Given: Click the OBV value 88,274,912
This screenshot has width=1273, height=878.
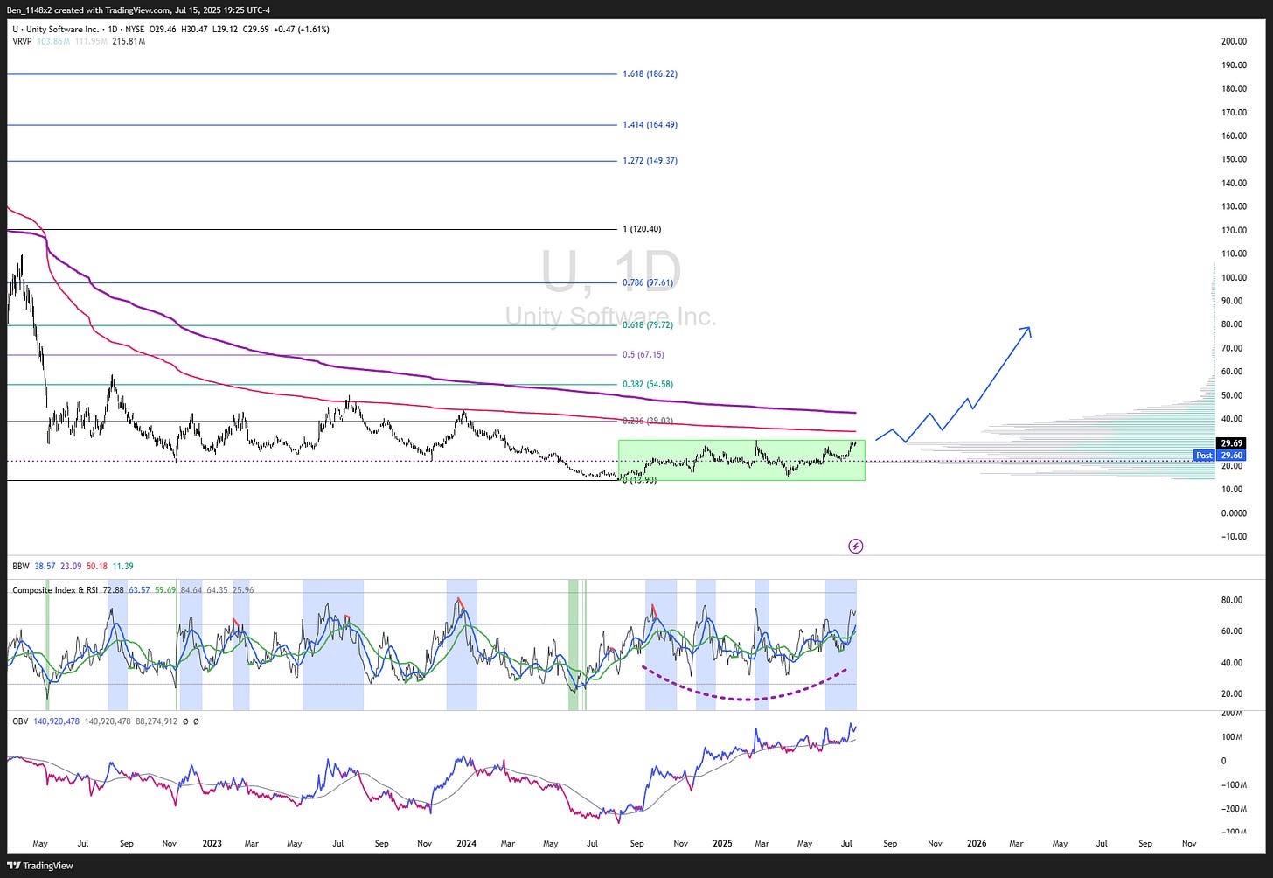Looking at the screenshot, I should coord(155,721).
